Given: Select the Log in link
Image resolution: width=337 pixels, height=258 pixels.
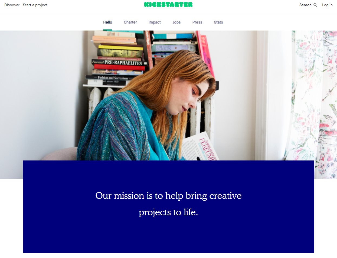Looking at the screenshot, I should [327, 5].
